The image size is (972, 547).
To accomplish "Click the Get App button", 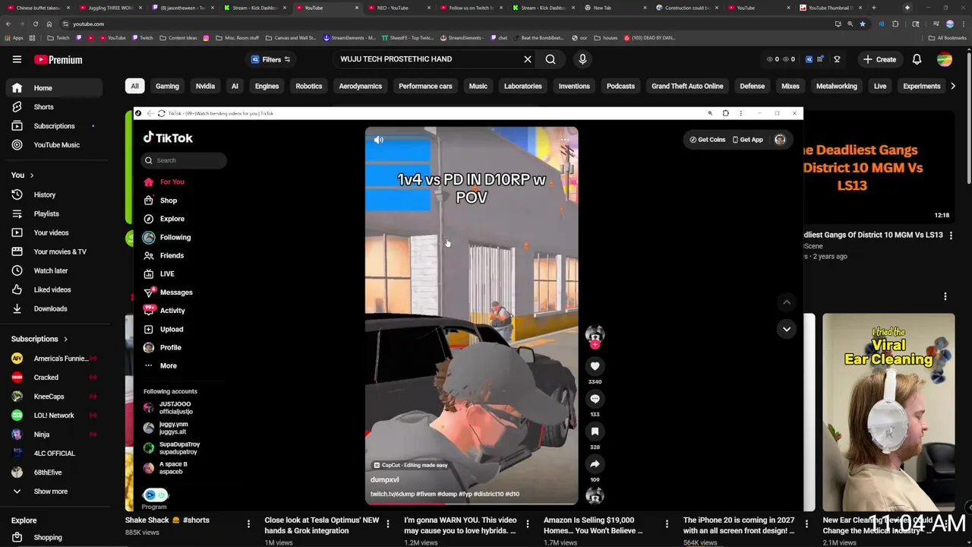I will (747, 140).
